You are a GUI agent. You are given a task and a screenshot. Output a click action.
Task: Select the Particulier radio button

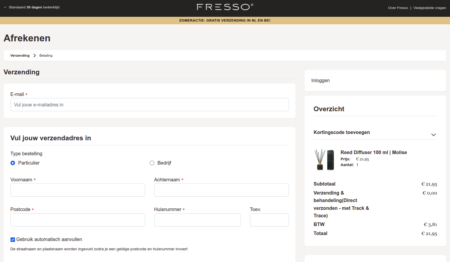click(x=13, y=163)
